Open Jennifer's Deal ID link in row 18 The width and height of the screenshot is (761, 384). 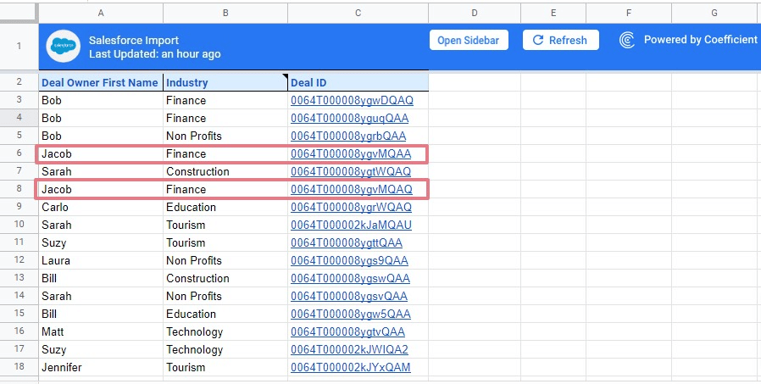point(350,367)
